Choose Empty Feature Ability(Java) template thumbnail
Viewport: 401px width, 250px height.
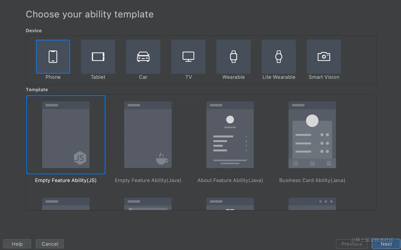pyautogui.click(x=148, y=135)
